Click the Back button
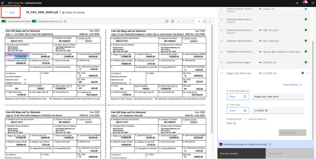 10,12
